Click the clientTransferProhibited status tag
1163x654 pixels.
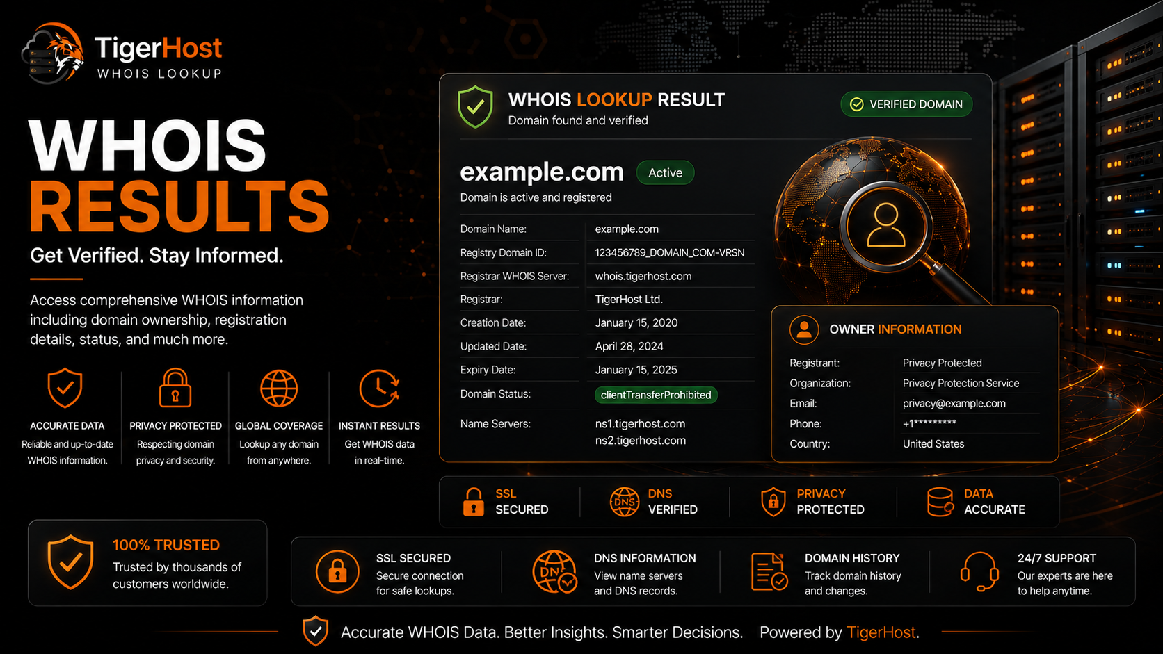click(x=656, y=395)
